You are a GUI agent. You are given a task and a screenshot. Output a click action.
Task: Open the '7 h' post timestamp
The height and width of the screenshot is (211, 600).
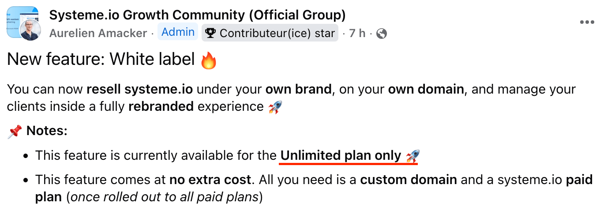[x=357, y=34]
